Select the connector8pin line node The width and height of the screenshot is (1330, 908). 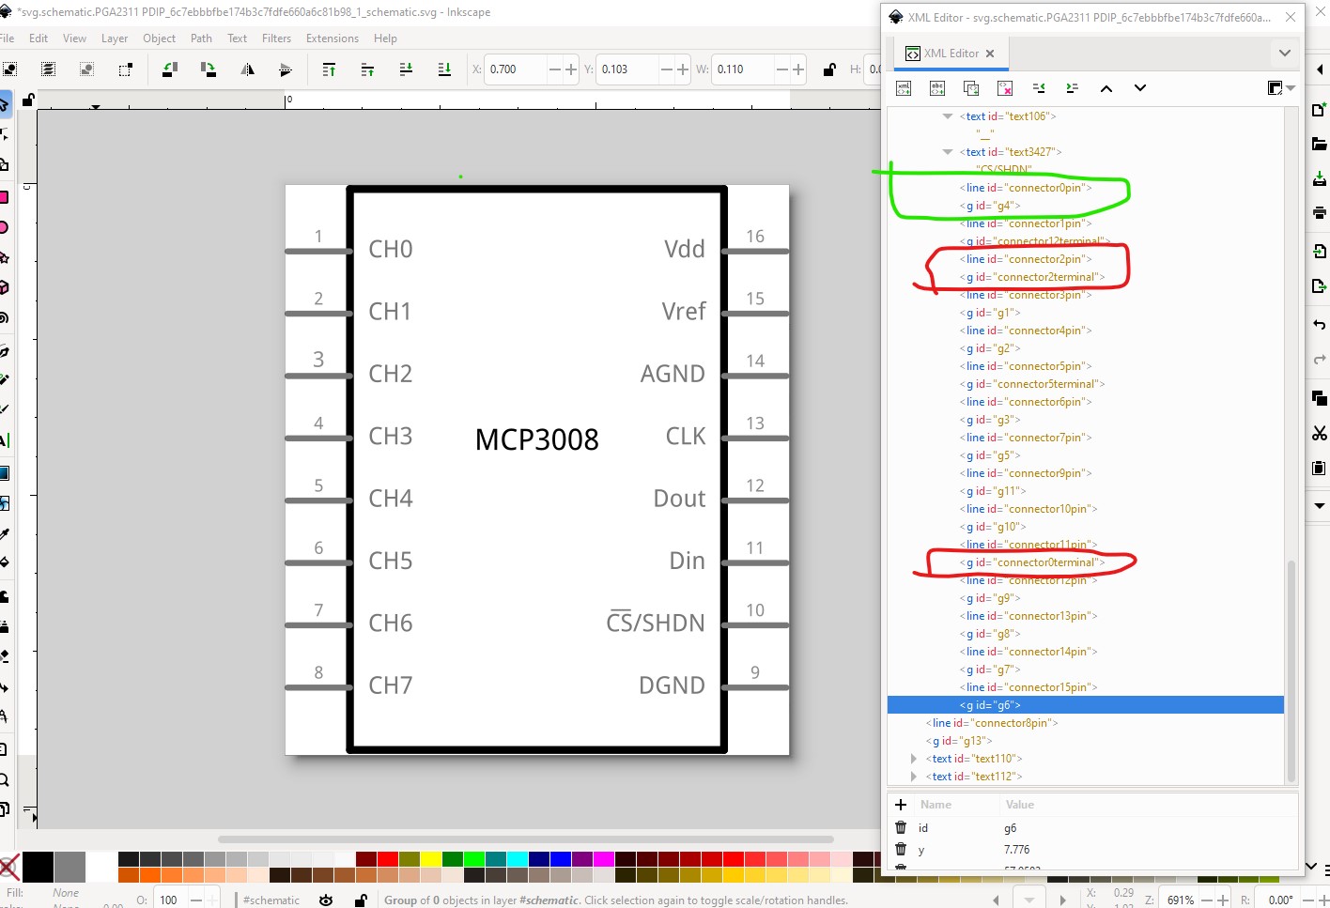(994, 723)
